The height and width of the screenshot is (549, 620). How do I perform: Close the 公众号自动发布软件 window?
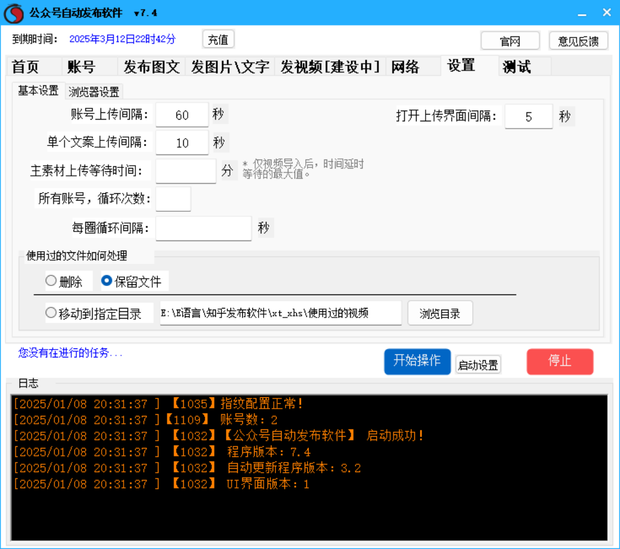pos(607,13)
